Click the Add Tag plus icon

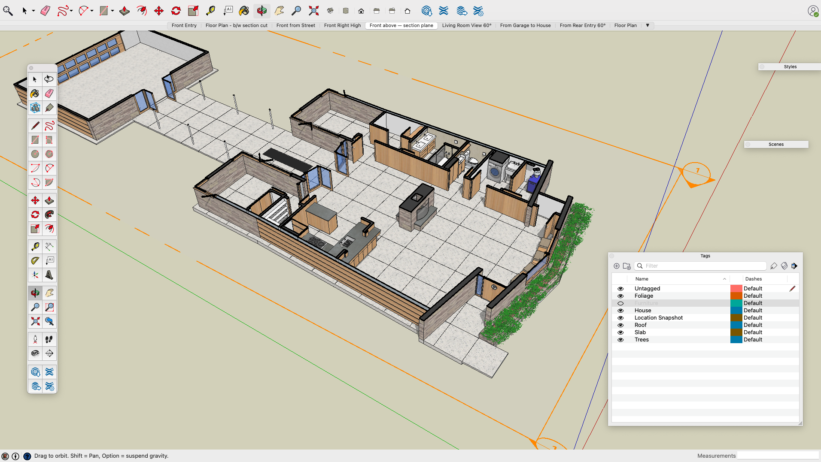click(617, 266)
